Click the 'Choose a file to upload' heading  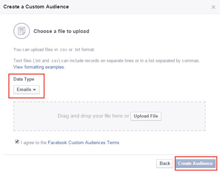coord(61,31)
